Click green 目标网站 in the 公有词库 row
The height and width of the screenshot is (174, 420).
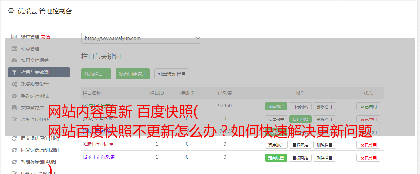tap(300, 119)
